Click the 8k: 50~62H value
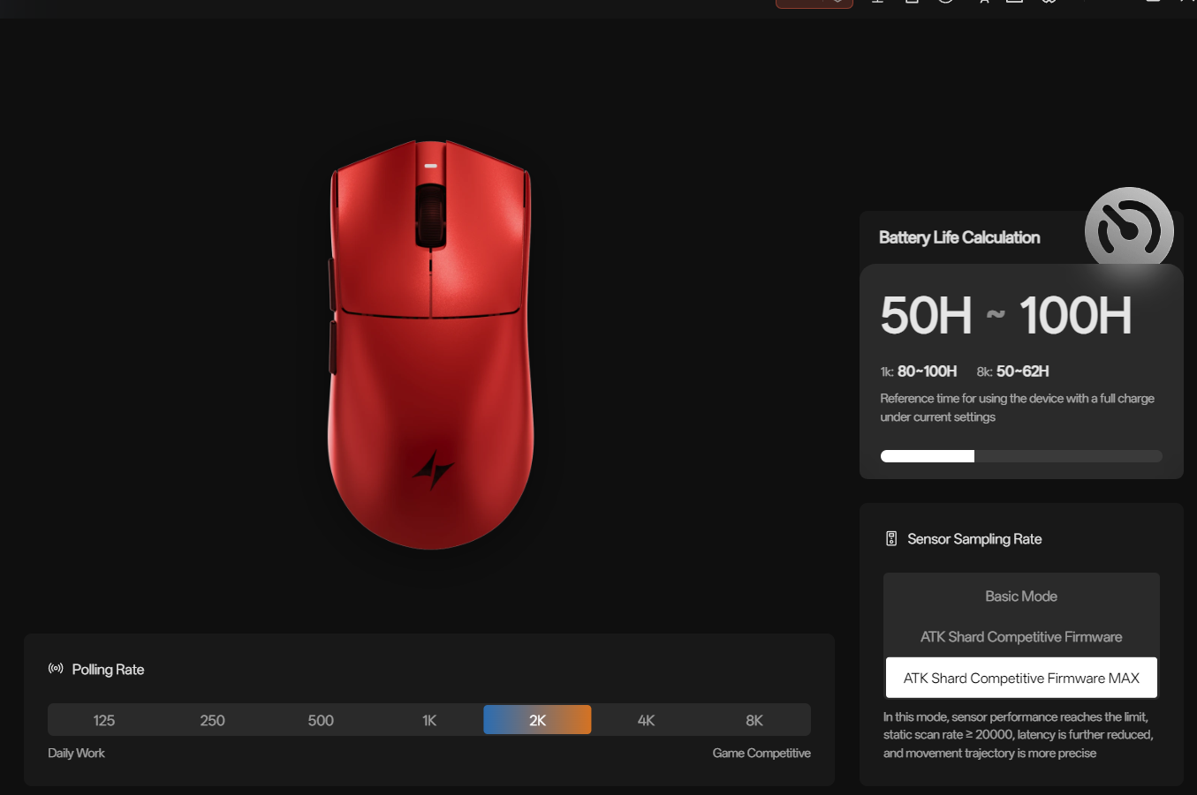 pos(1013,371)
